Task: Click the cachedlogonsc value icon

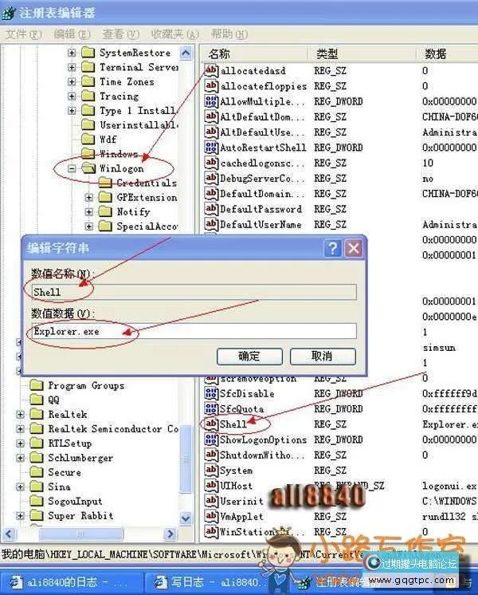Action: click(x=211, y=163)
